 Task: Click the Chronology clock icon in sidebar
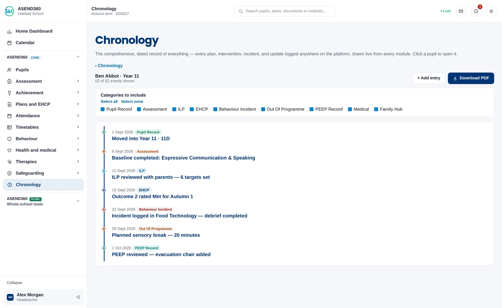pos(10,185)
